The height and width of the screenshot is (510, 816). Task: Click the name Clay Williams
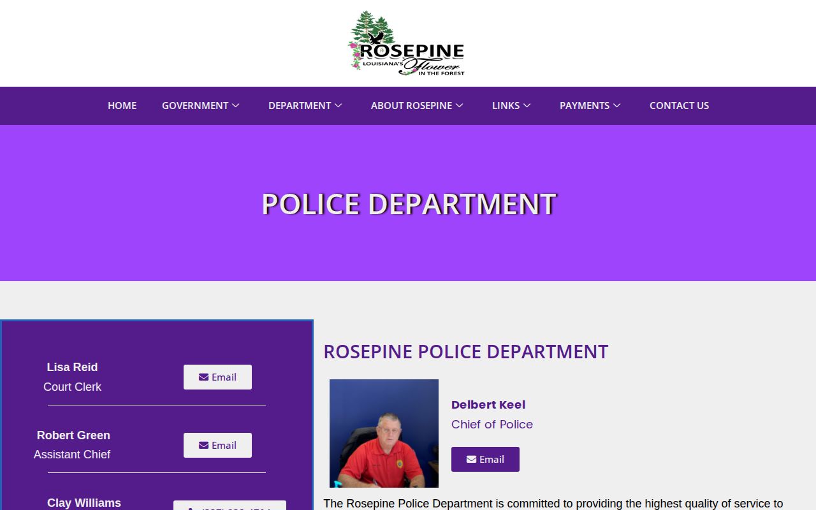(x=84, y=503)
